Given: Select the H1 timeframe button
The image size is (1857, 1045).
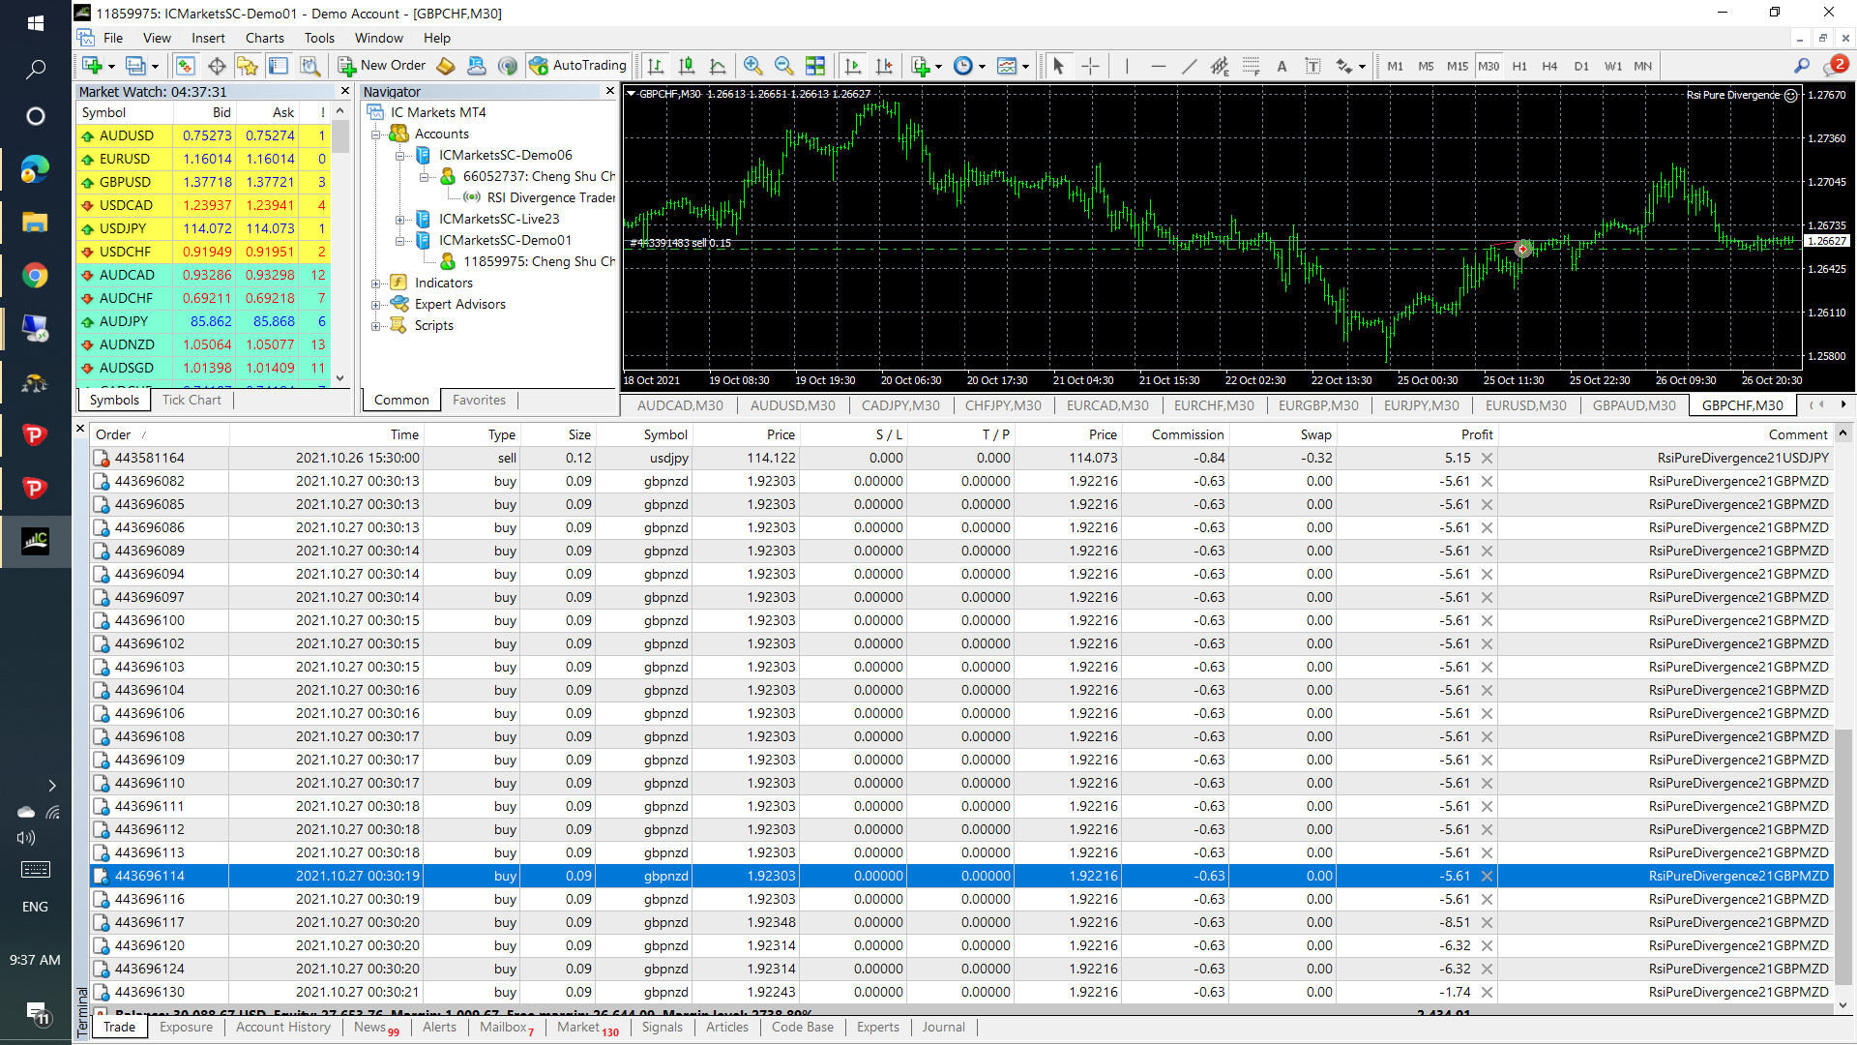Looking at the screenshot, I should coord(1518,66).
